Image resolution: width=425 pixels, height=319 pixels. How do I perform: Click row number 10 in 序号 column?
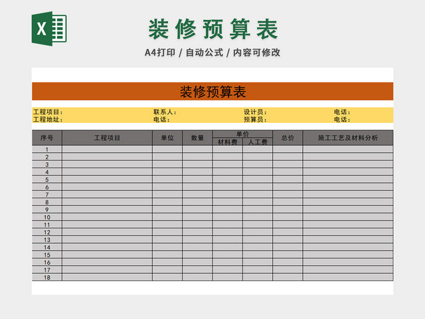pyautogui.click(x=47, y=217)
